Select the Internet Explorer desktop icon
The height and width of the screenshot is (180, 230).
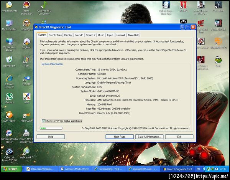click(9, 81)
